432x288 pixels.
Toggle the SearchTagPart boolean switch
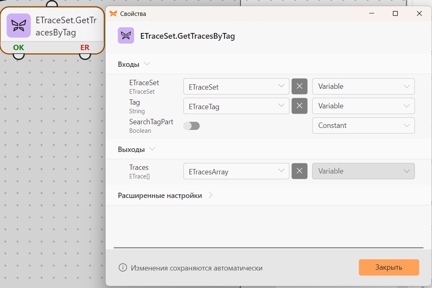(192, 126)
